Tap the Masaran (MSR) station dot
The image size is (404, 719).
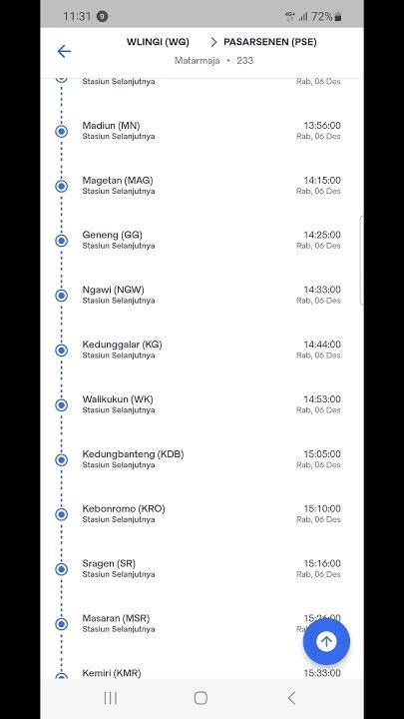pyautogui.click(x=62, y=624)
